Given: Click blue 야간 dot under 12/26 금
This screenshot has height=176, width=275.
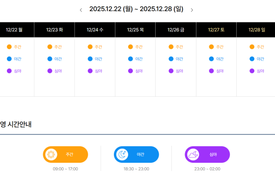Looking at the screenshot, I should 171,59.
